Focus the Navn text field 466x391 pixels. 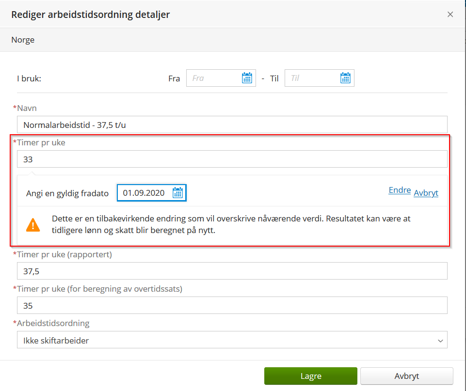point(232,125)
